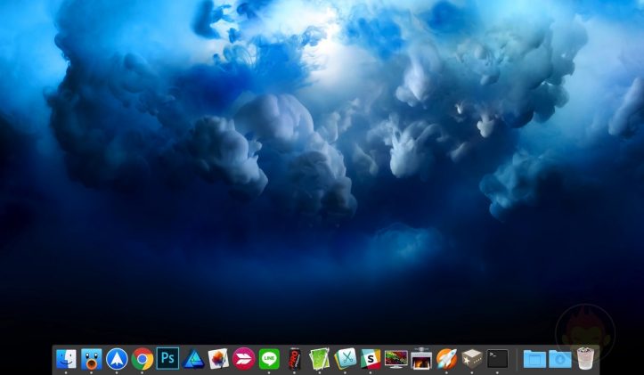Open the box with stars app
The image size is (644, 375).
[x=472, y=359]
